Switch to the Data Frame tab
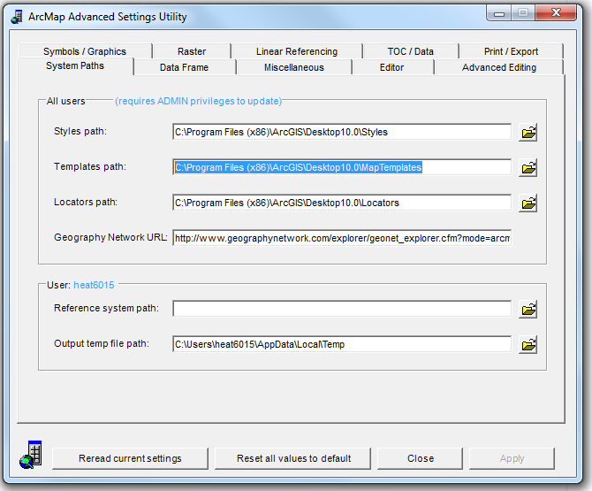The image size is (592, 491). pyautogui.click(x=185, y=67)
